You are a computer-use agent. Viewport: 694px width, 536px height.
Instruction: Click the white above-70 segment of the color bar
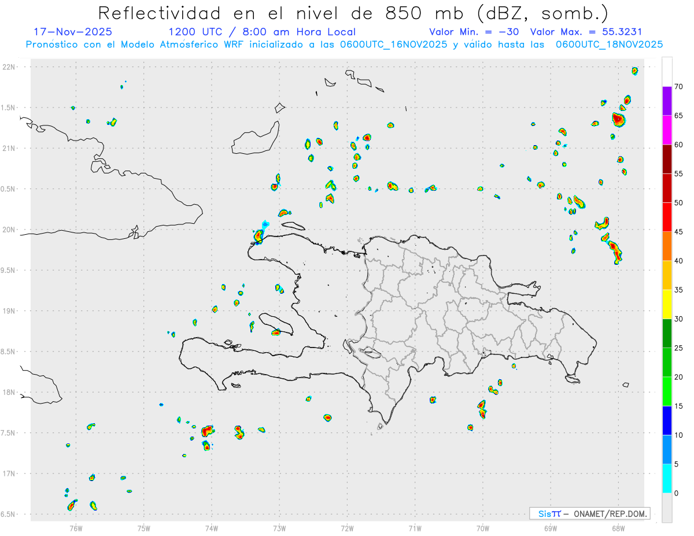[667, 72]
